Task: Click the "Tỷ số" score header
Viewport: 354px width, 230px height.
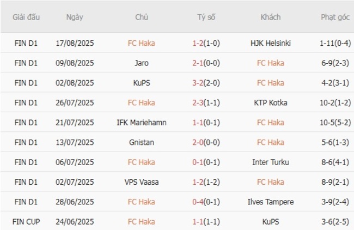Action: pos(206,17)
